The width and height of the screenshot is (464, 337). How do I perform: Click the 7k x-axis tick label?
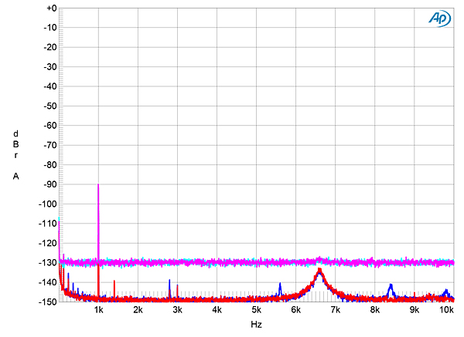tap(336, 310)
